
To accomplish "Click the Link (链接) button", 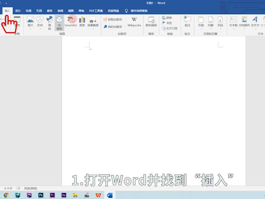I will (x=167, y=18).
